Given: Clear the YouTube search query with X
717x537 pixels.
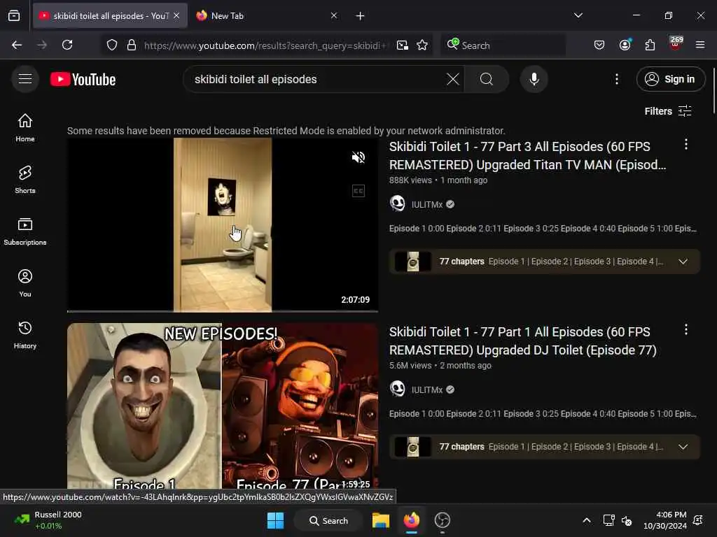Looking at the screenshot, I should (453, 79).
